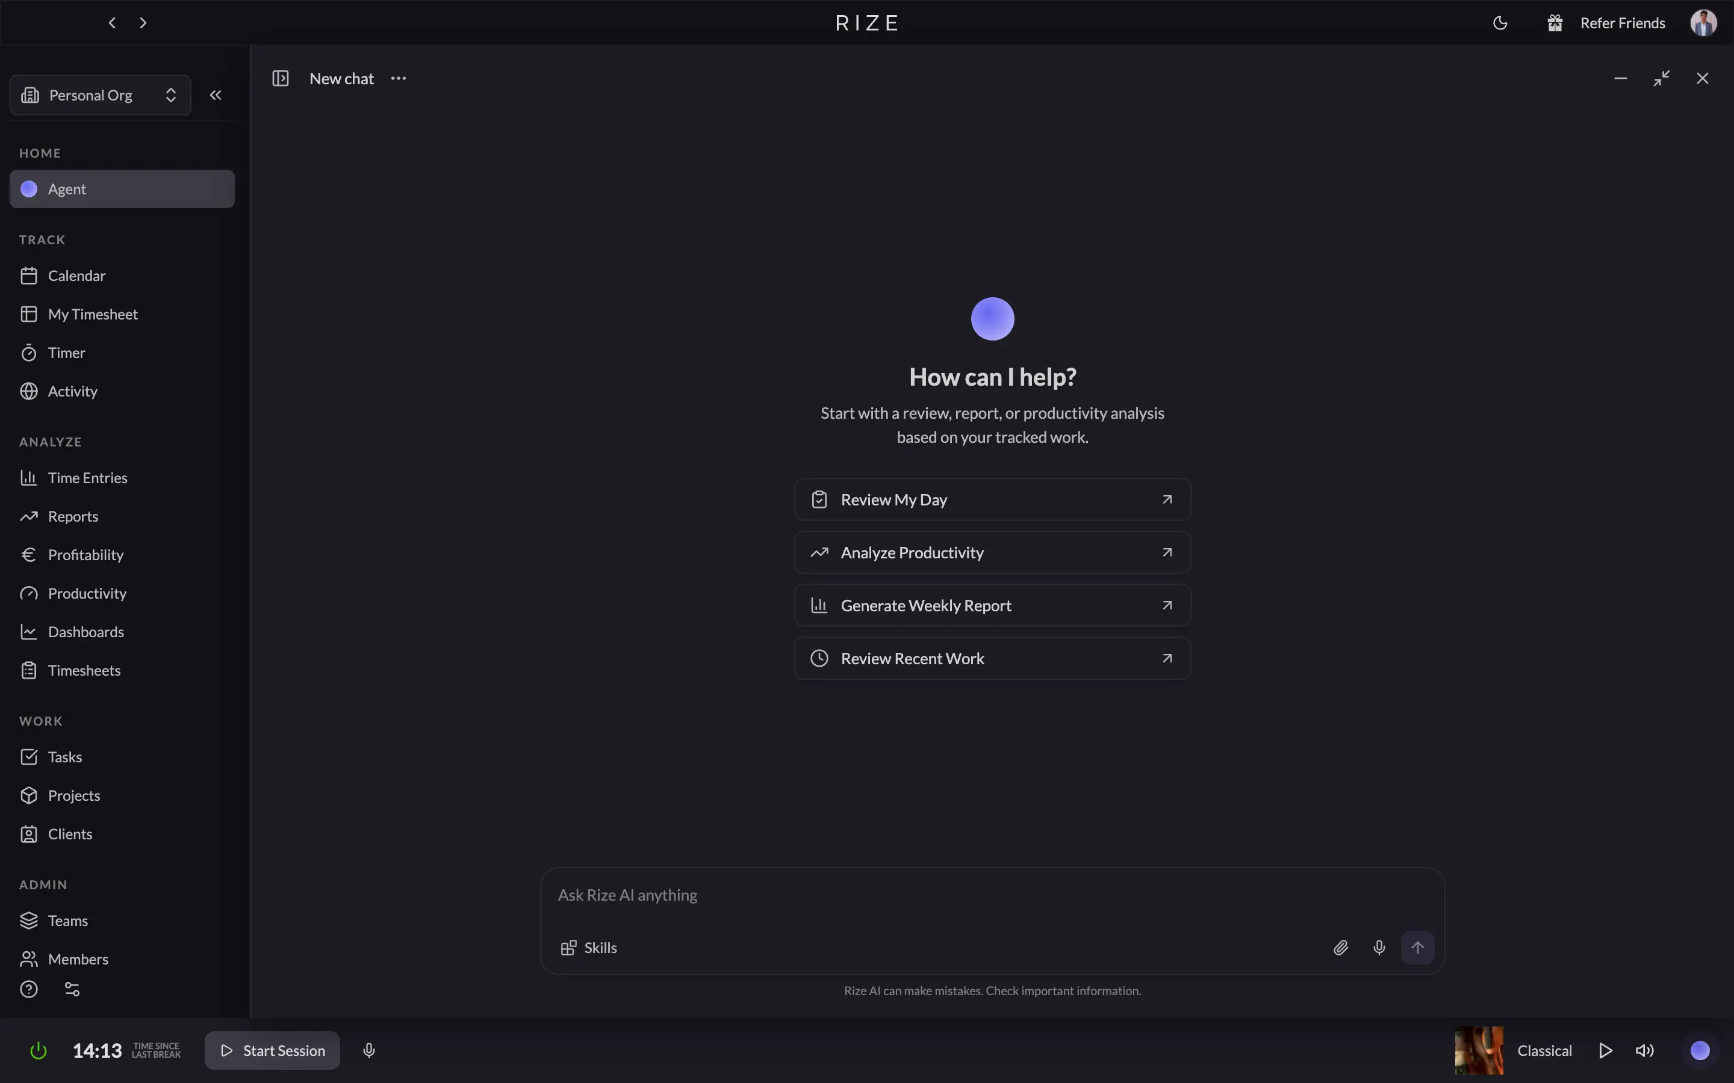The image size is (1734, 1083).
Task: View Reports
Action: tap(122, 516)
